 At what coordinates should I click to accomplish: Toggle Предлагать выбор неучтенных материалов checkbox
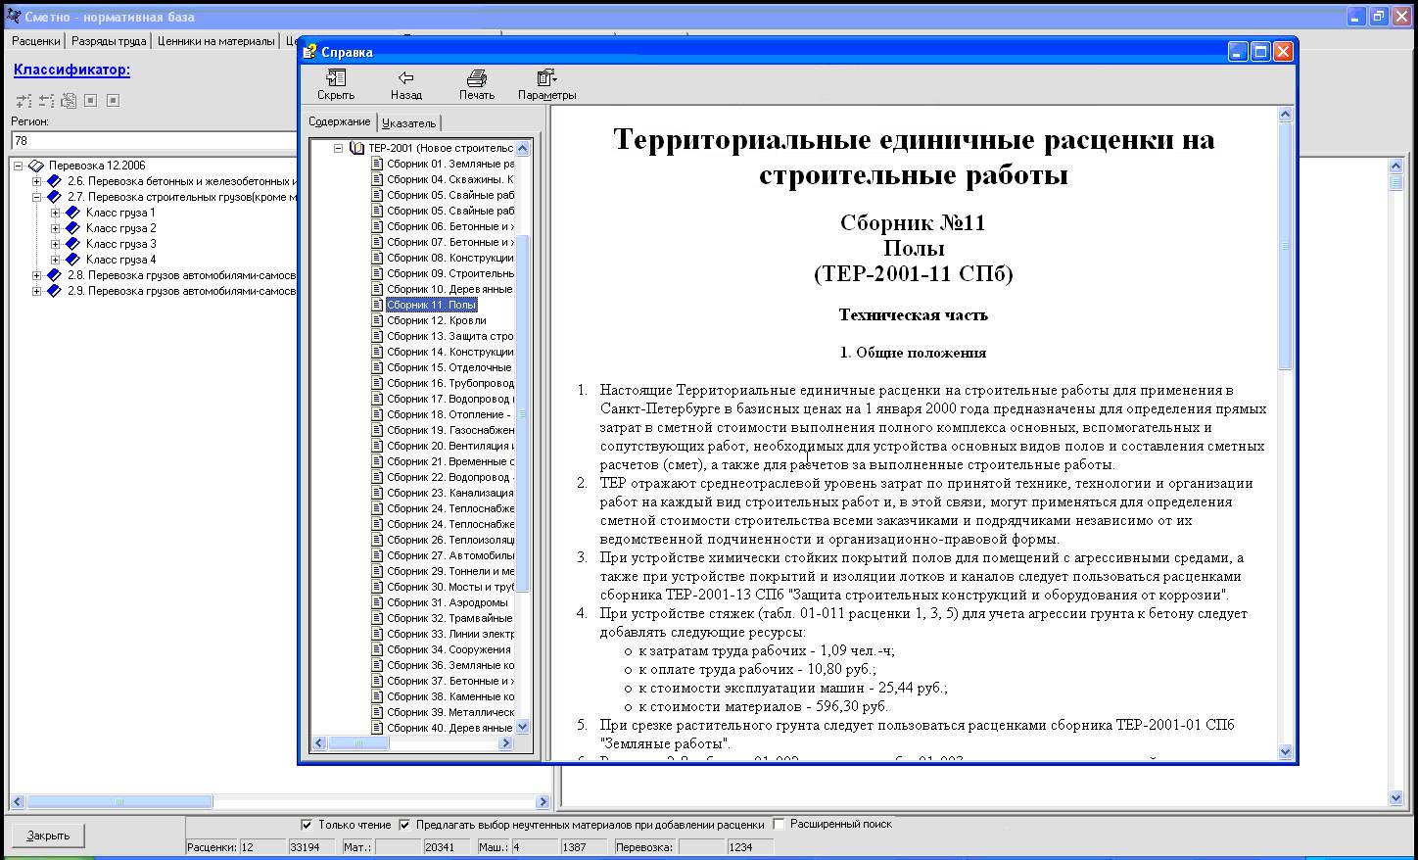pyautogui.click(x=404, y=825)
